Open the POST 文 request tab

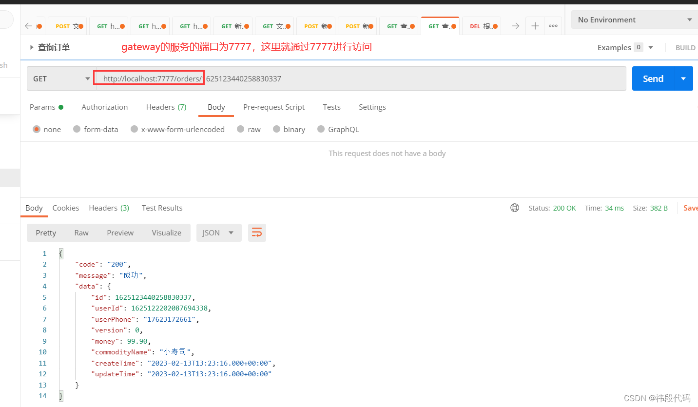pyautogui.click(x=67, y=26)
